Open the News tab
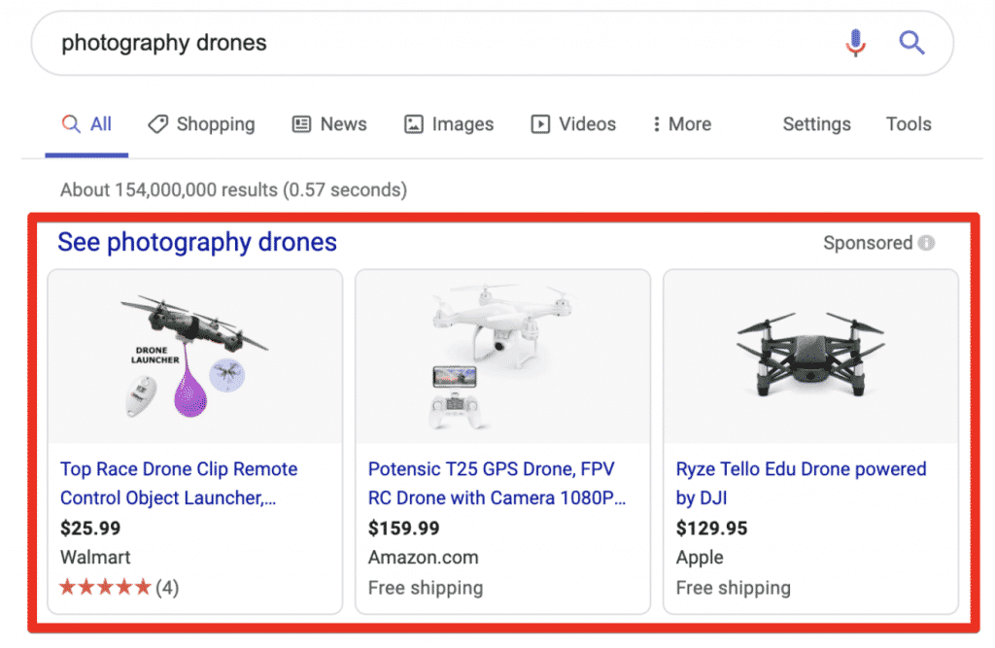This screenshot has height=648, width=995. tap(329, 123)
